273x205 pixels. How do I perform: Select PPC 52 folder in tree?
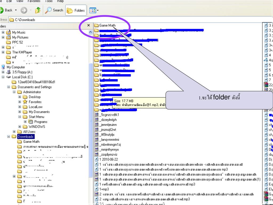tap(17, 42)
